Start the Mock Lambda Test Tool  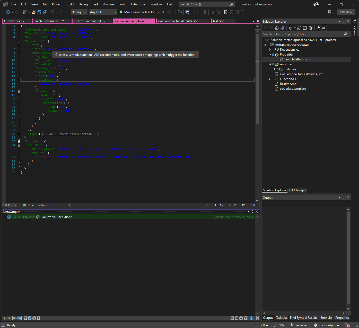121,12
